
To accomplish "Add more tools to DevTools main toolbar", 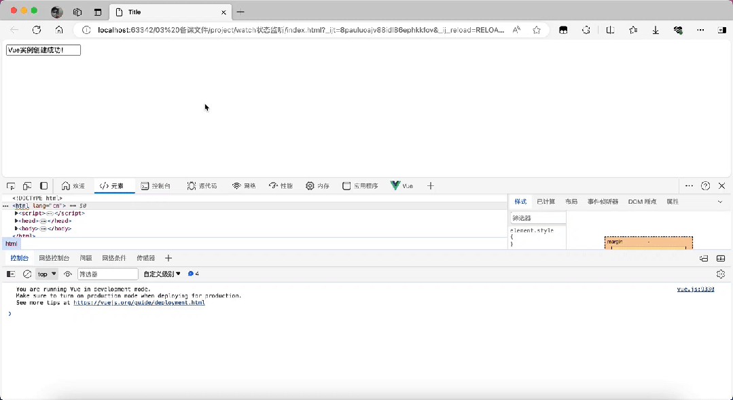I will [431, 186].
